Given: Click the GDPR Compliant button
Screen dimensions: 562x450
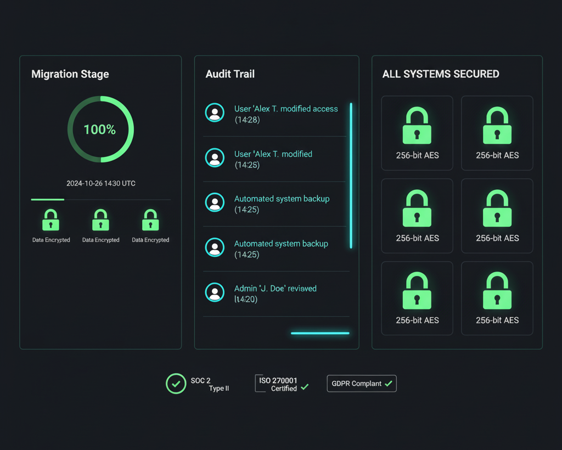Looking at the screenshot, I should pyautogui.click(x=361, y=384).
